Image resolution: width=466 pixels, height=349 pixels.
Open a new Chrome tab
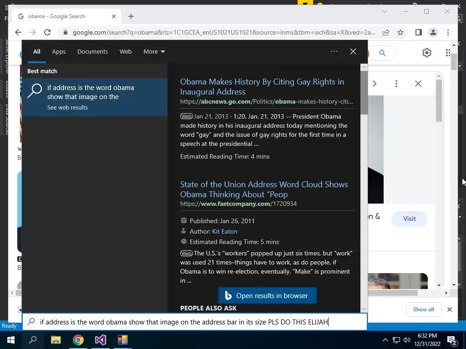click(x=131, y=16)
